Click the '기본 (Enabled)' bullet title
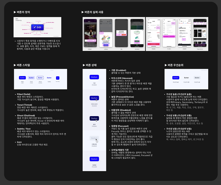Viewport: 221px width, 185px height. (x=119, y=70)
